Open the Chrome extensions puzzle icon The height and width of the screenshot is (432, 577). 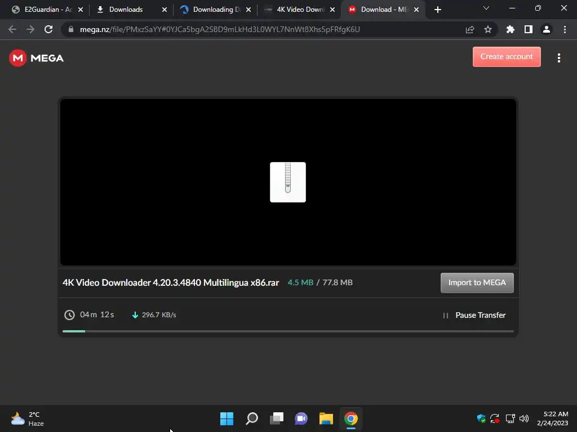pos(510,29)
